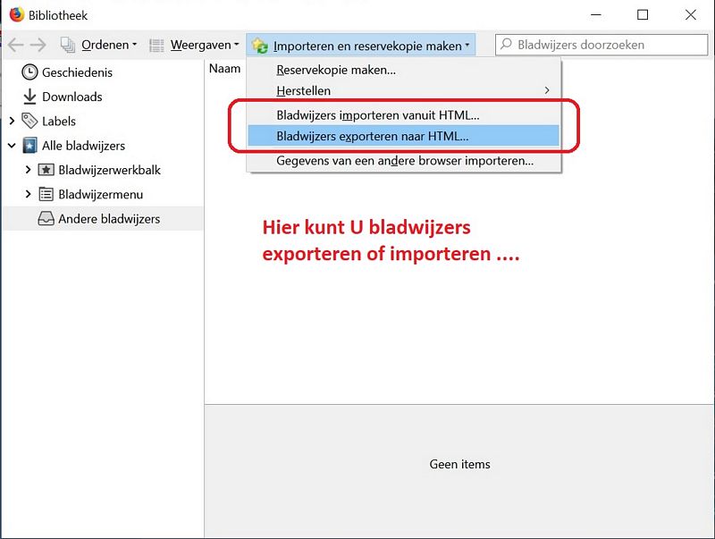Viewport: 715px width, 539px height.
Task: Click the Andere bladwijzers tray icon
Action: 46,219
